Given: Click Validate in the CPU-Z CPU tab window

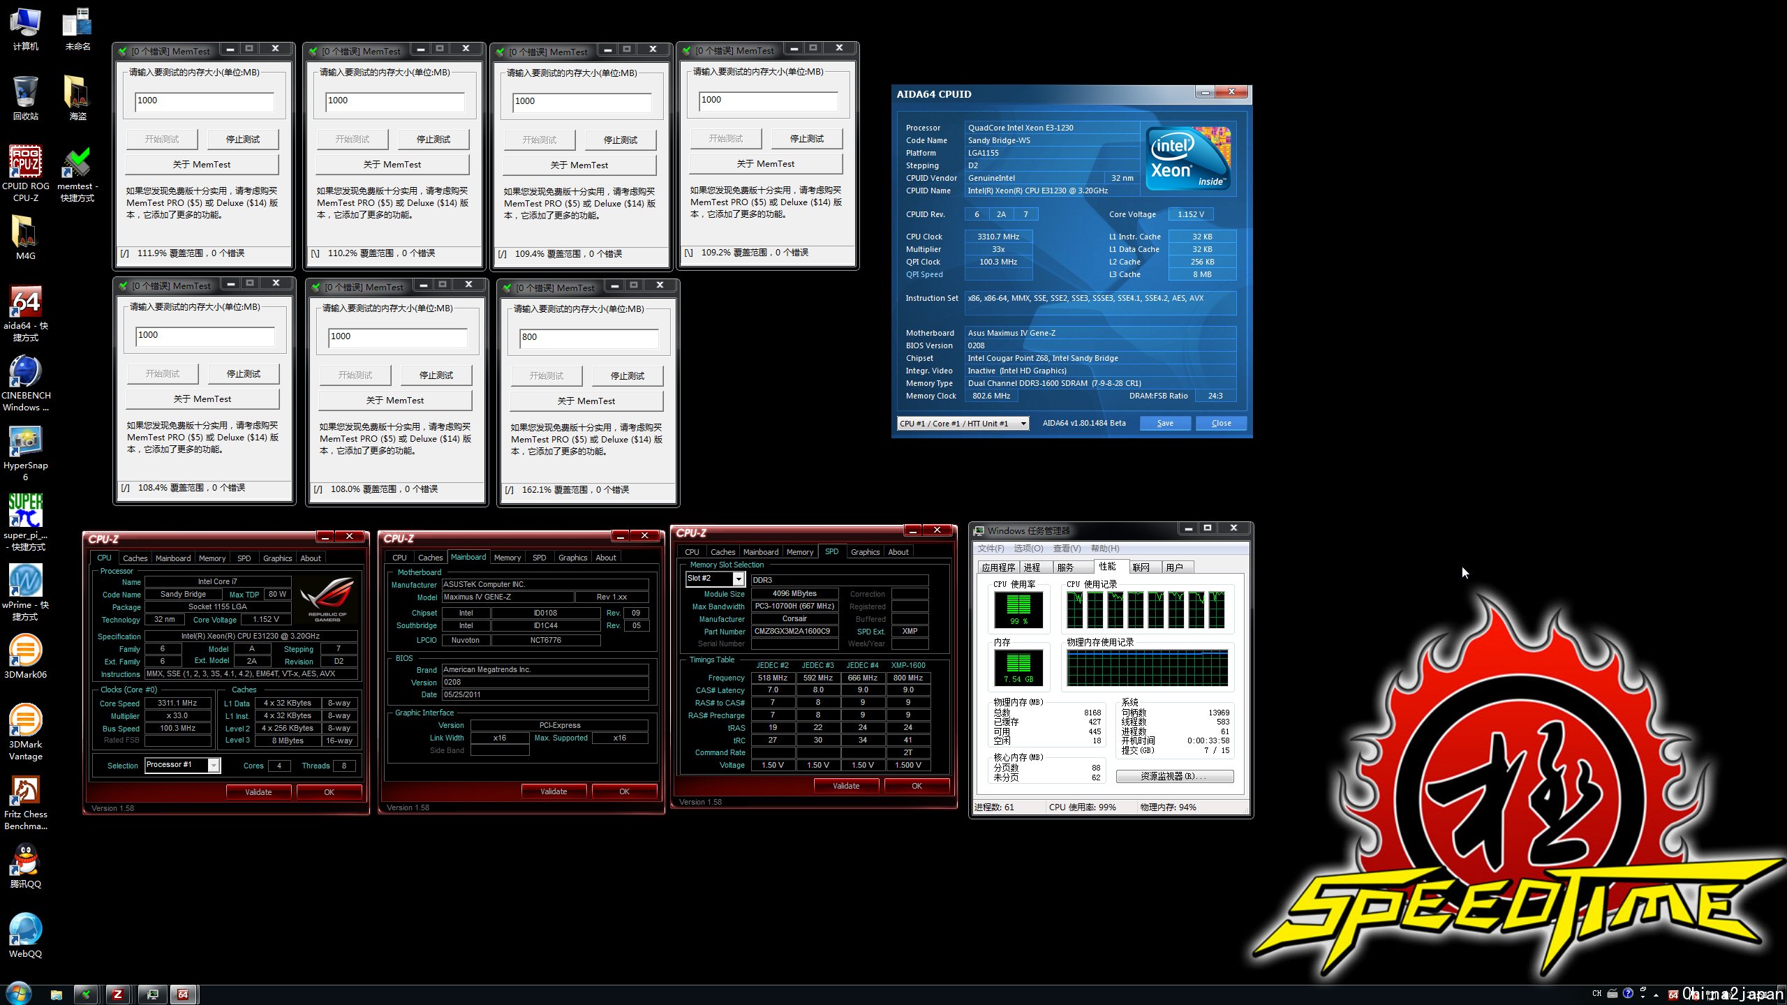Looking at the screenshot, I should tap(258, 792).
